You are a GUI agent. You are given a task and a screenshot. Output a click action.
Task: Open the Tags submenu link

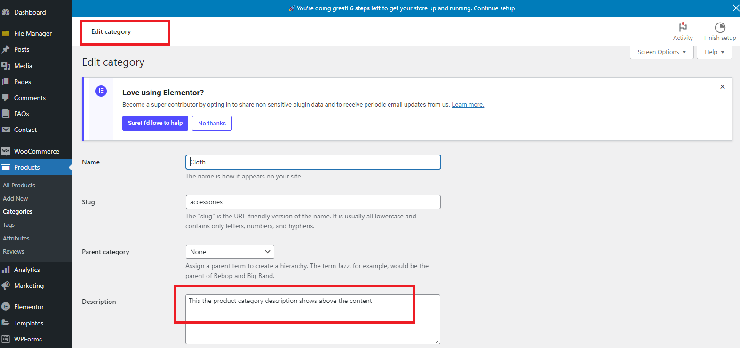9,225
